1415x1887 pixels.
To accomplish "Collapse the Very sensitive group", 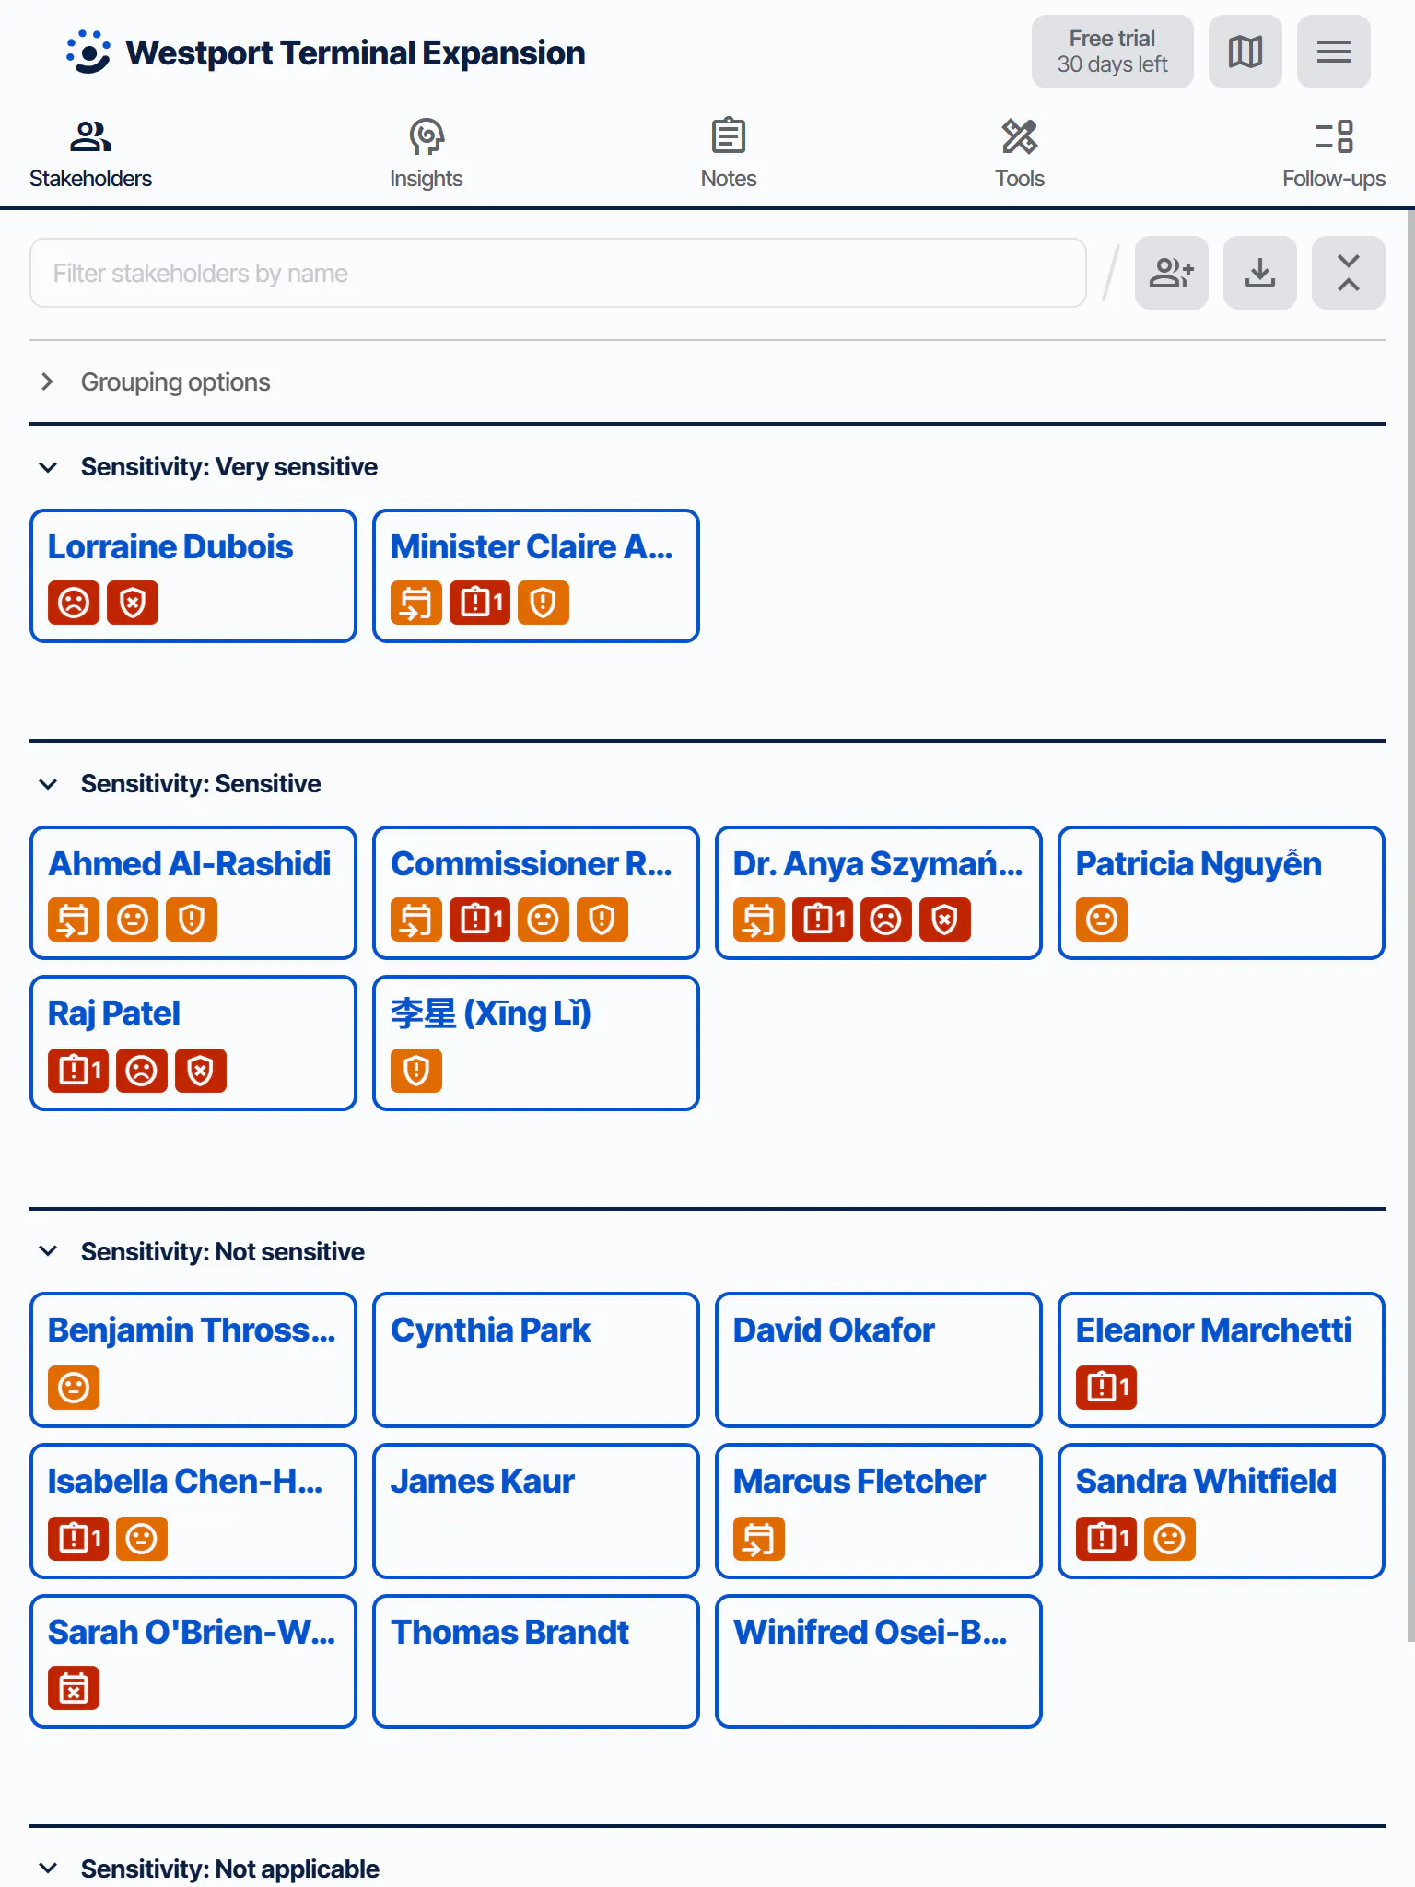I will 48,467.
